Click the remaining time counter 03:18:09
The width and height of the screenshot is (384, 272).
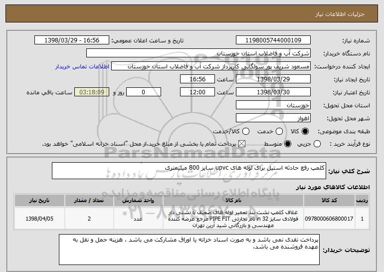coord(92,92)
